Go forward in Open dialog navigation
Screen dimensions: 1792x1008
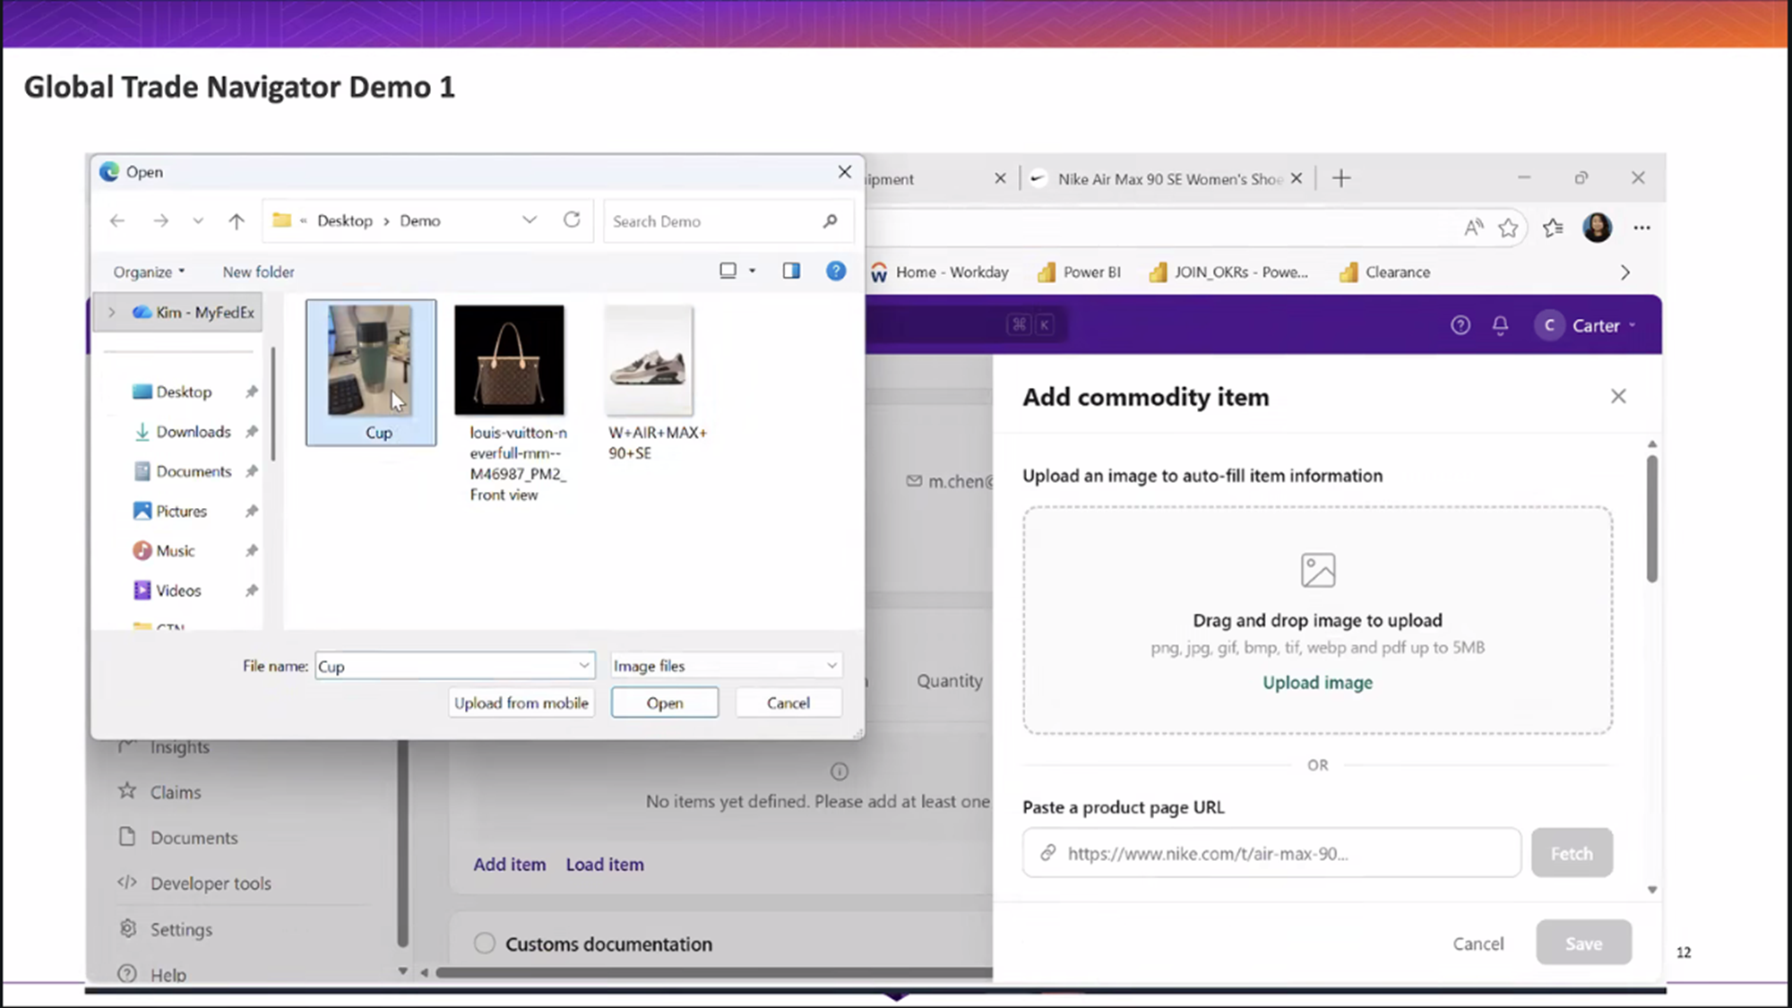click(x=160, y=220)
